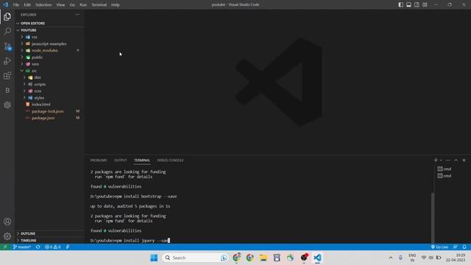Open the Edit menu
This screenshot has width=471, height=265.
tap(27, 5)
